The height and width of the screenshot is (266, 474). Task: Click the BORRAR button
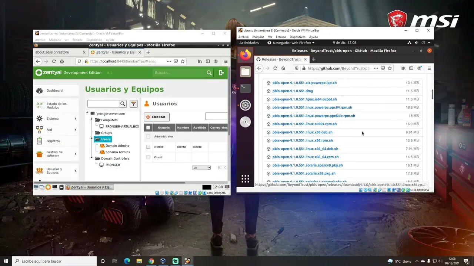[157, 117]
